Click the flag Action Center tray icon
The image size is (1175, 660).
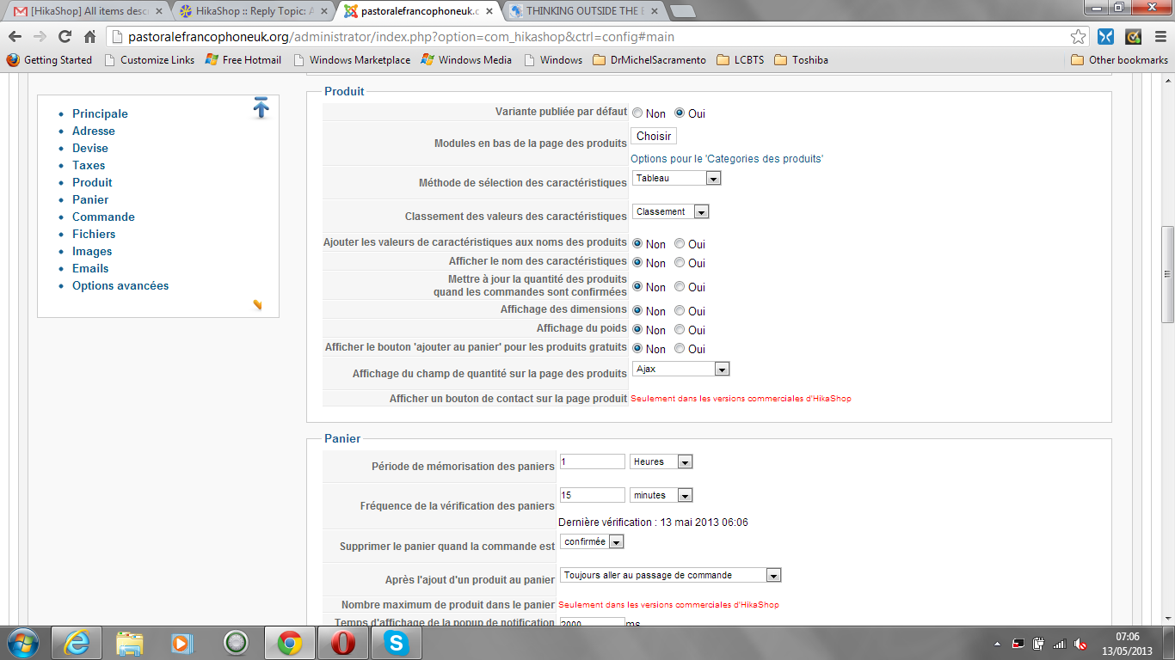coord(1018,644)
